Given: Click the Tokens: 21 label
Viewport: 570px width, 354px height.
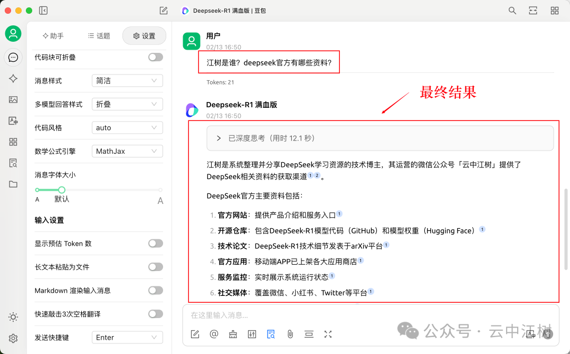Looking at the screenshot, I should (220, 82).
